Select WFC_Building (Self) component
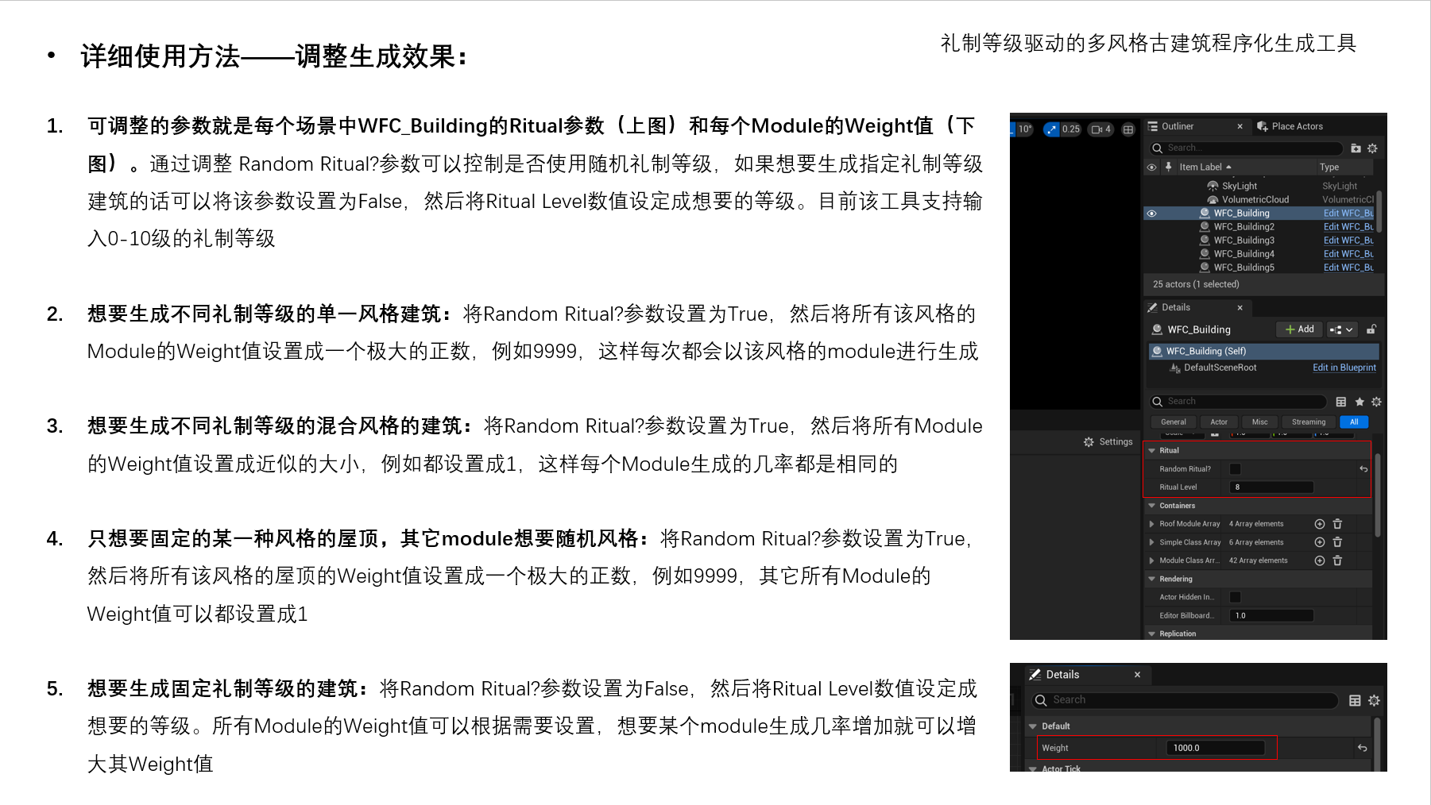The width and height of the screenshot is (1431, 805). 1263,351
